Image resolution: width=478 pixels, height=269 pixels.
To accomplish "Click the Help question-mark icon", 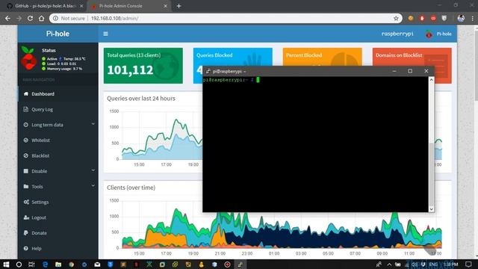I will click(26, 248).
